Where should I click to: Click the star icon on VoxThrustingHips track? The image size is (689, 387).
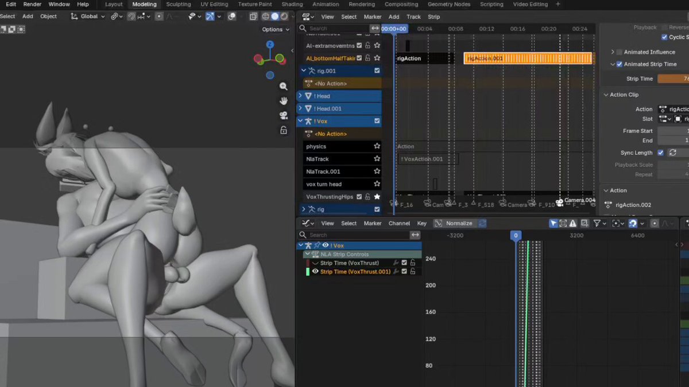click(x=377, y=197)
